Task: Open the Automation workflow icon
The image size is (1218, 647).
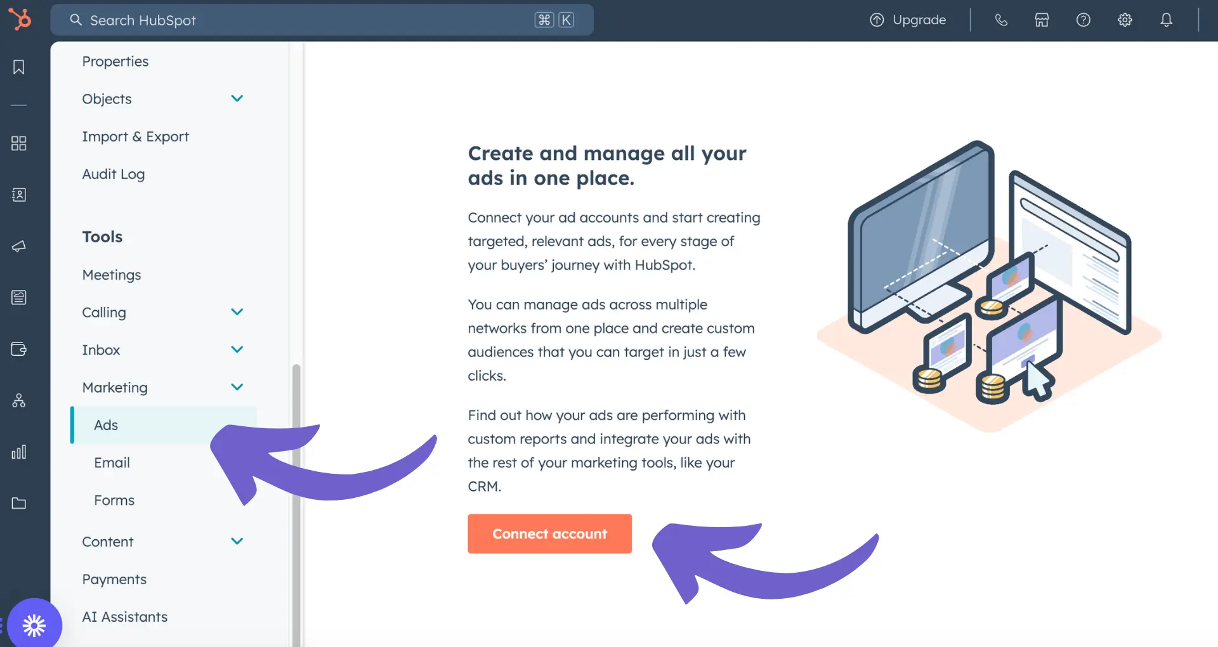Action: [x=19, y=400]
